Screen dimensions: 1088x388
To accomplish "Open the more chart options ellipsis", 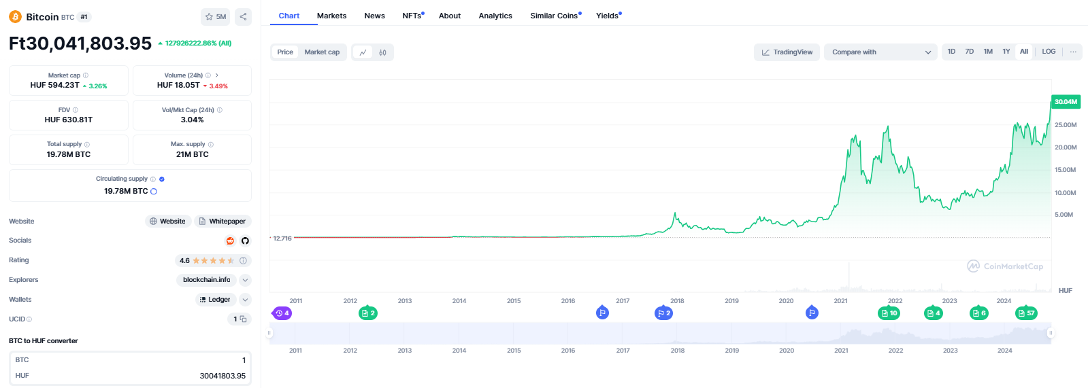I will click(1073, 52).
